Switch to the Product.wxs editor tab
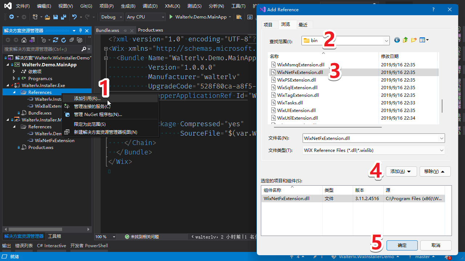 coord(150,30)
